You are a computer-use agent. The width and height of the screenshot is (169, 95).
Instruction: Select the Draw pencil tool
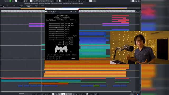35,1
